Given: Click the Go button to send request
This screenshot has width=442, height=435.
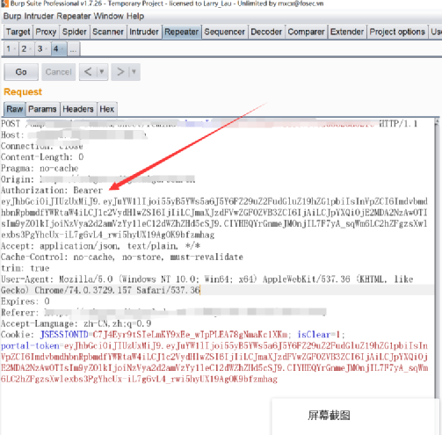Looking at the screenshot, I should coord(21,72).
